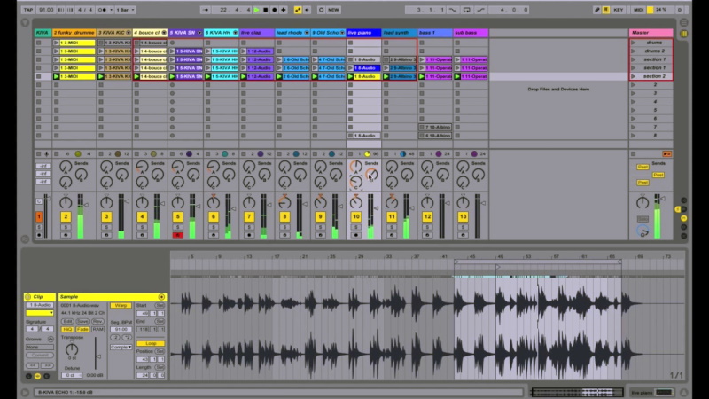This screenshot has width=709, height=399.
Task: Launch the drums scene
Action: tap(634, 43)
